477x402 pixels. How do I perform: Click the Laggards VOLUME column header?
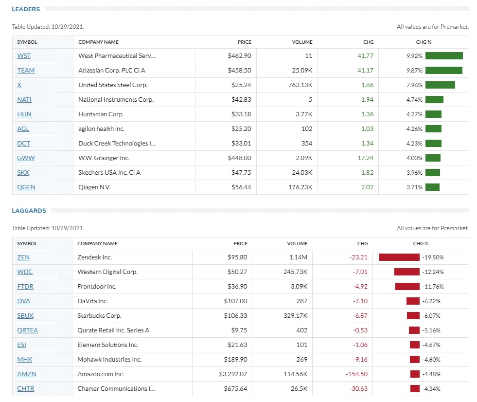tap(297, 244)
